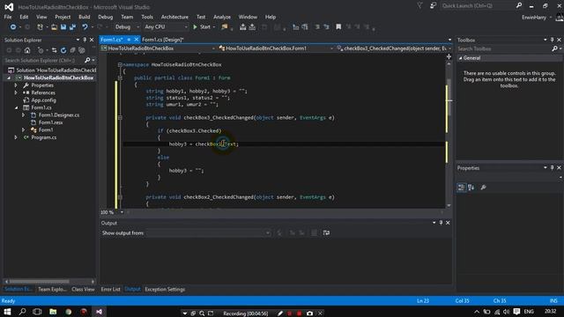This screenshot has height=317, width=564.
Task: Click the Pending Changes Filter clock icon
Action: [41, 50]
